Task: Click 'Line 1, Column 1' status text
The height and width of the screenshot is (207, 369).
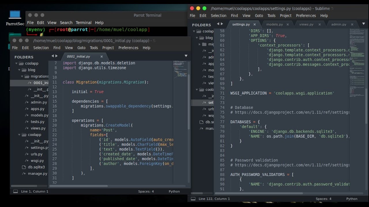Action: (x=35, y=191)
